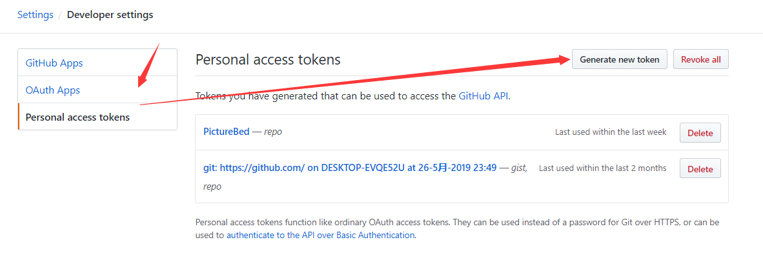Click the Settings breadcrumb link
This screenshot has width=763, height=262.
[36, 14]
